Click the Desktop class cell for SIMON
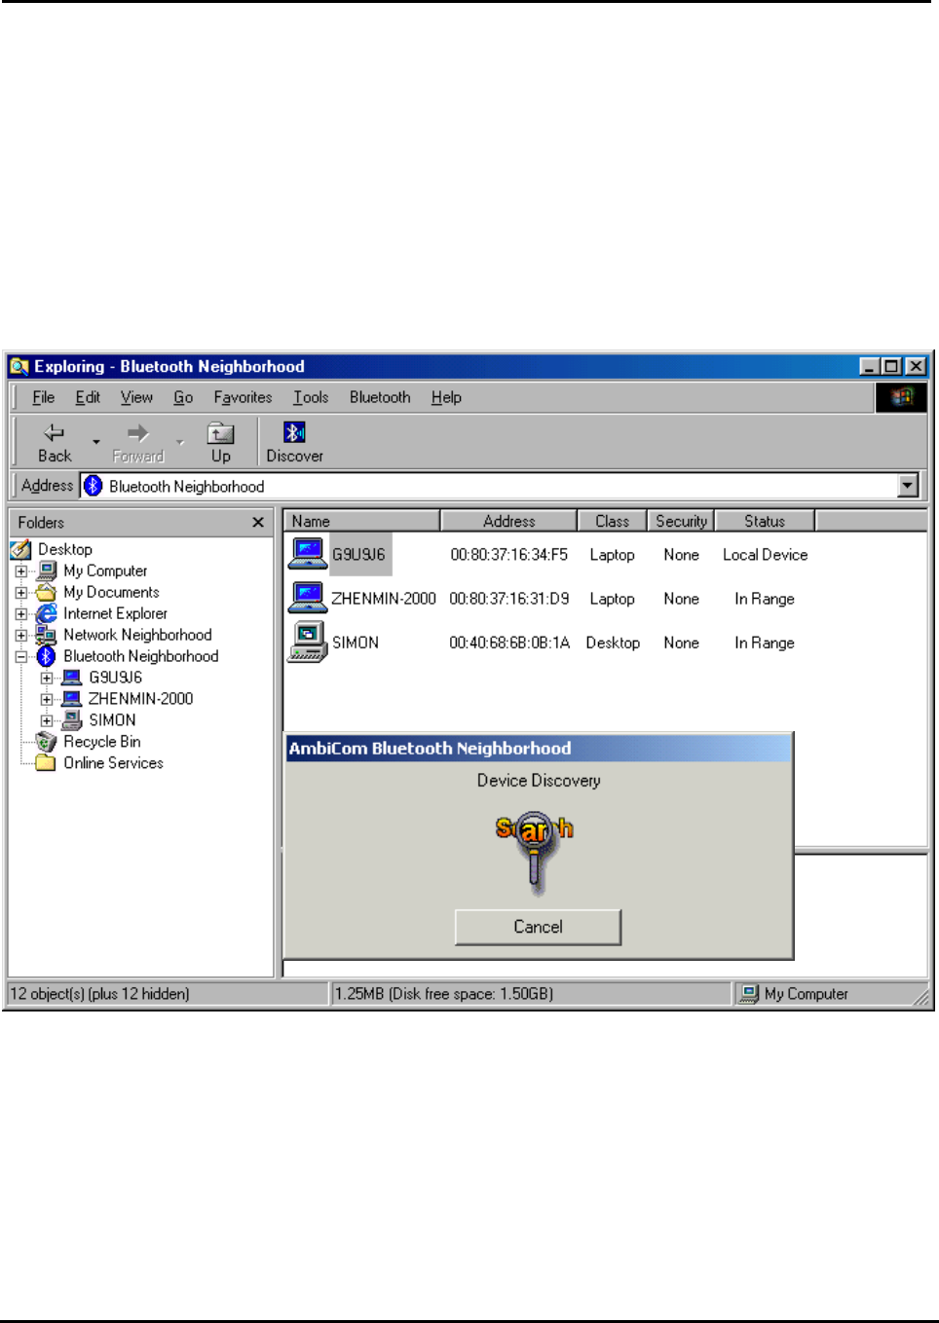 [x=613, y=643]
